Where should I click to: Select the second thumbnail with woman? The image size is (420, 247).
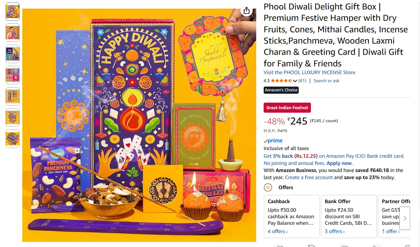[x=12, y=33]
